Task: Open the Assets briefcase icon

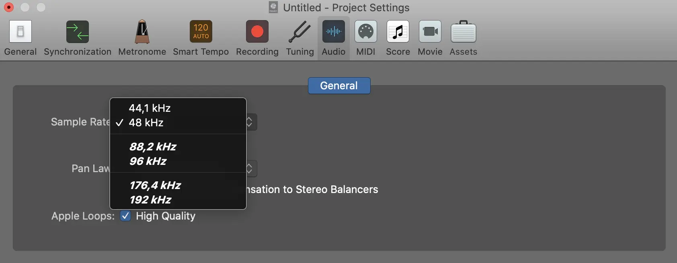Action: [463, 32]
